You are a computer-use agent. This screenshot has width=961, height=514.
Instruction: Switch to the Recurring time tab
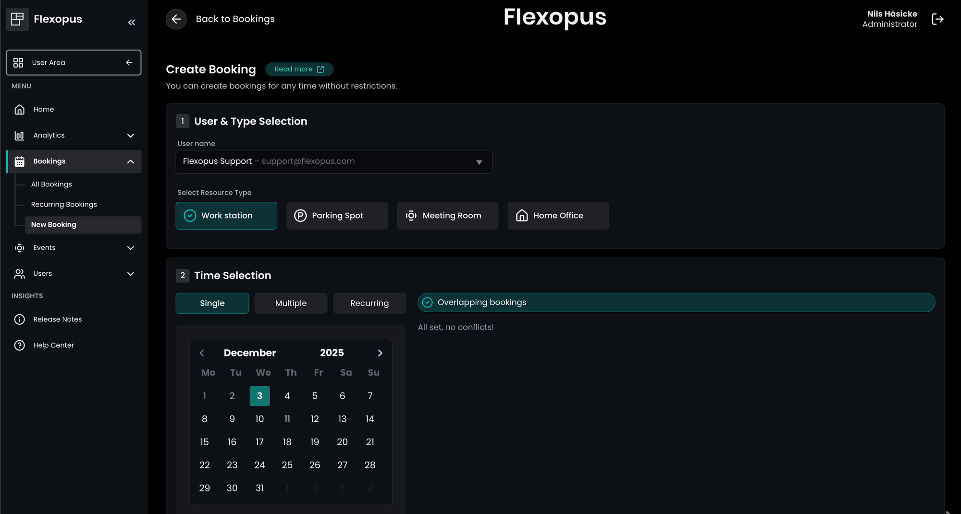click(x=369, y=303)
